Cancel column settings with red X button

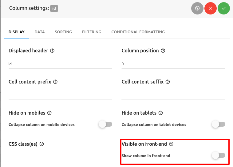click(211, 8)
